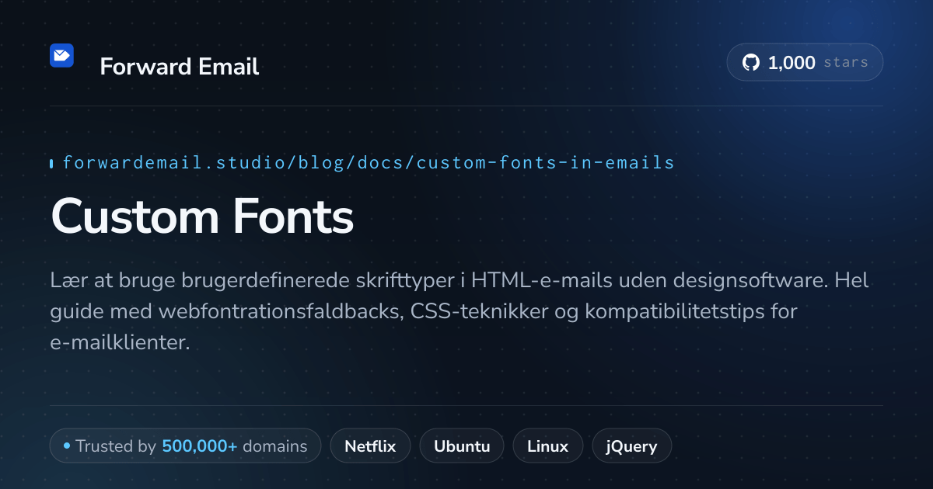Select the Ubuntu tag

[x=462, y=446]
